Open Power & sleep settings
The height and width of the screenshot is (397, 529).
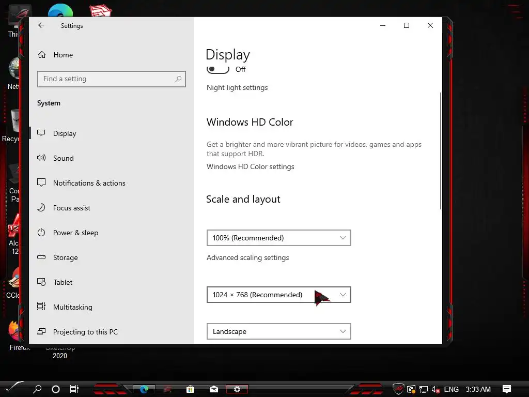click(x=75, y=233)
